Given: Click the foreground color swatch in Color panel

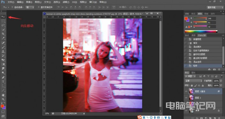Looking at the screenshot, I should [186, 18].
